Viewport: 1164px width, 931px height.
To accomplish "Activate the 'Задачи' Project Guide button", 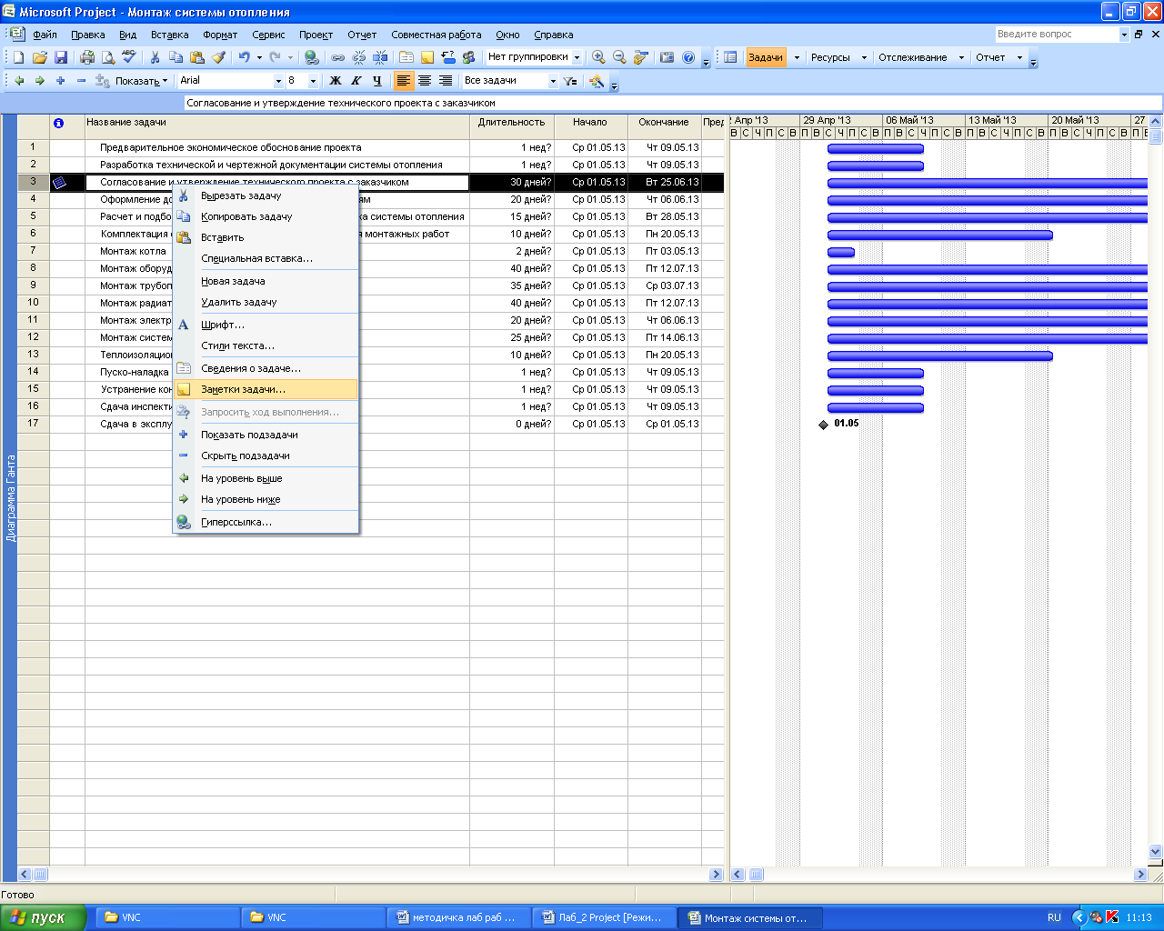I will coord(766,57).
